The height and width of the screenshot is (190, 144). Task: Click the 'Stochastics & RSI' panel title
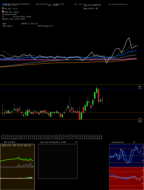(123, 142)
